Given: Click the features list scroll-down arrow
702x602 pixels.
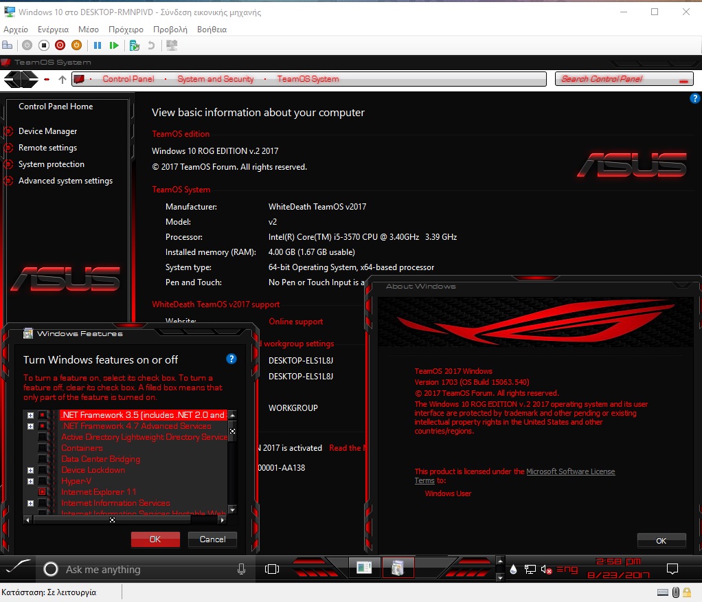Looking at the screenshot, I should coord(232,509).
